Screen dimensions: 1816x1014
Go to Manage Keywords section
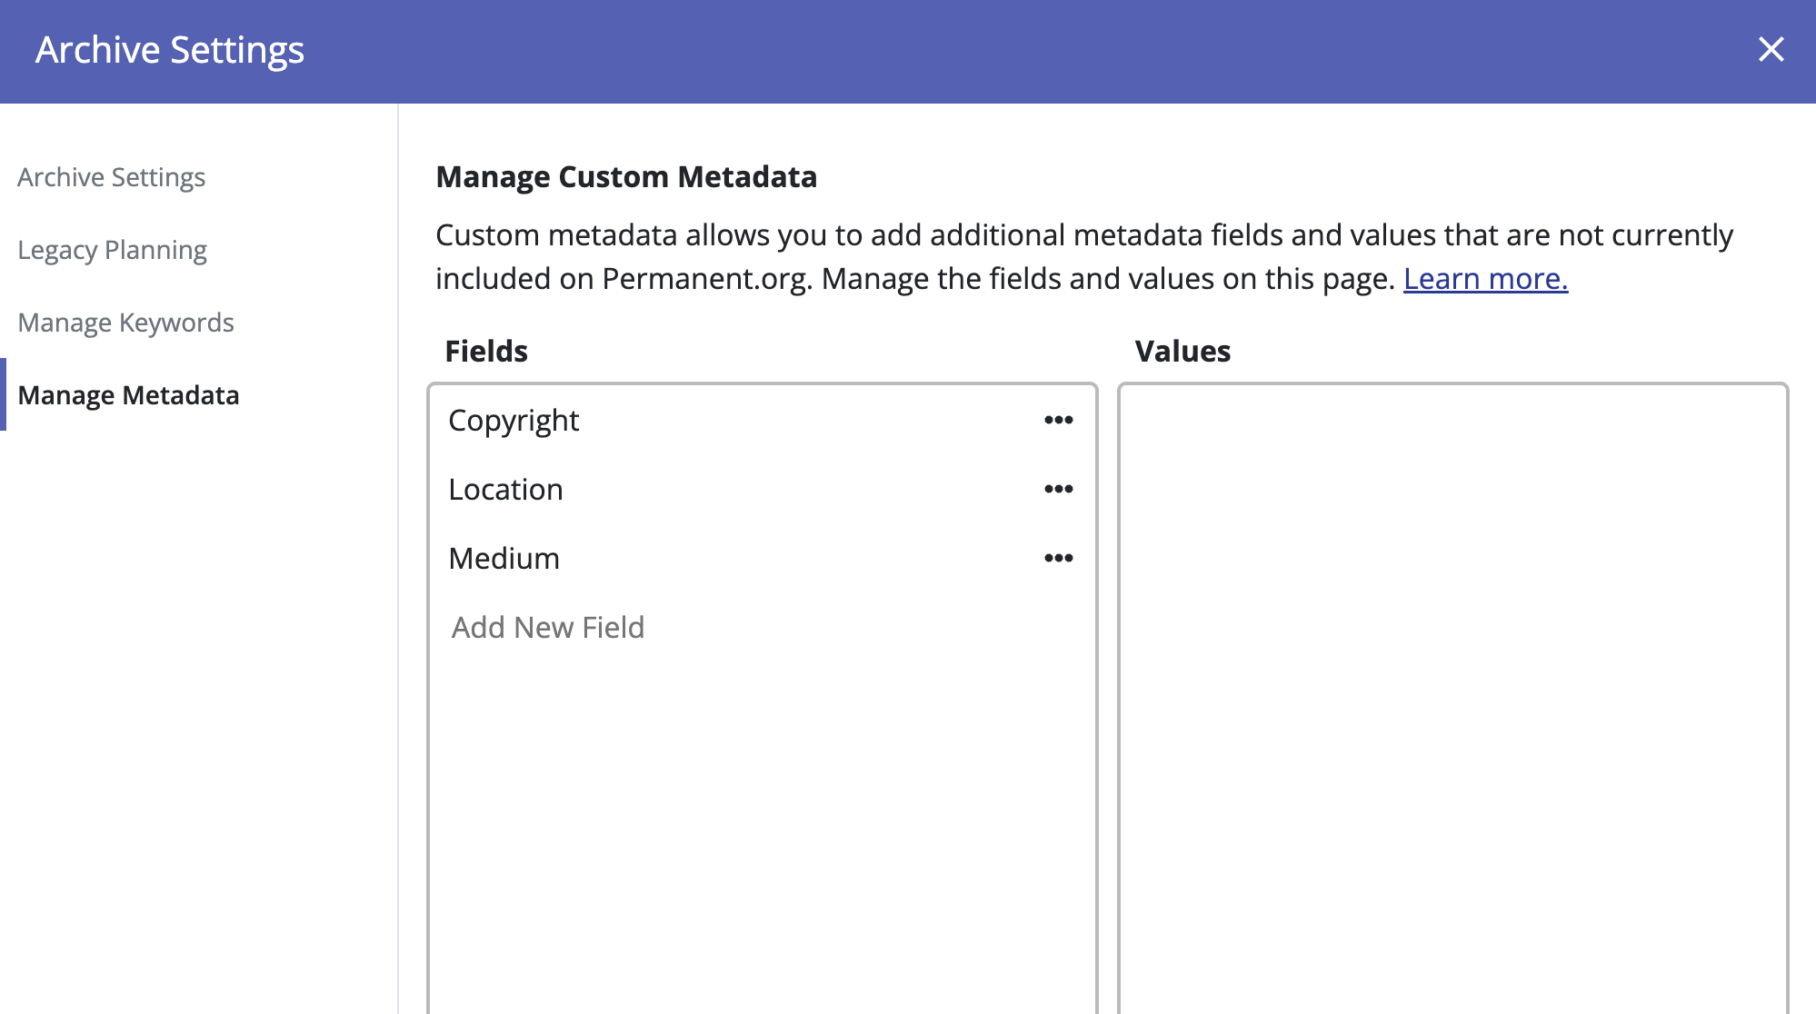(125, 323)
